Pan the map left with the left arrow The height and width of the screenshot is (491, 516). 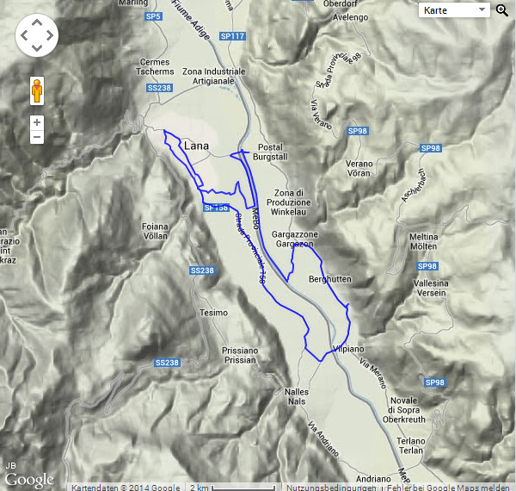[24, 35]
